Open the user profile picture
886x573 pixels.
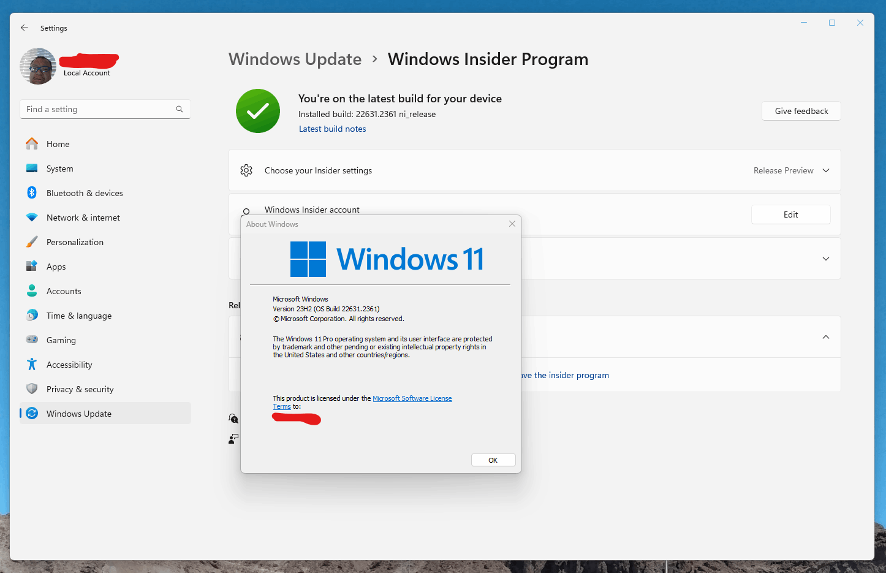coord(38,66)
